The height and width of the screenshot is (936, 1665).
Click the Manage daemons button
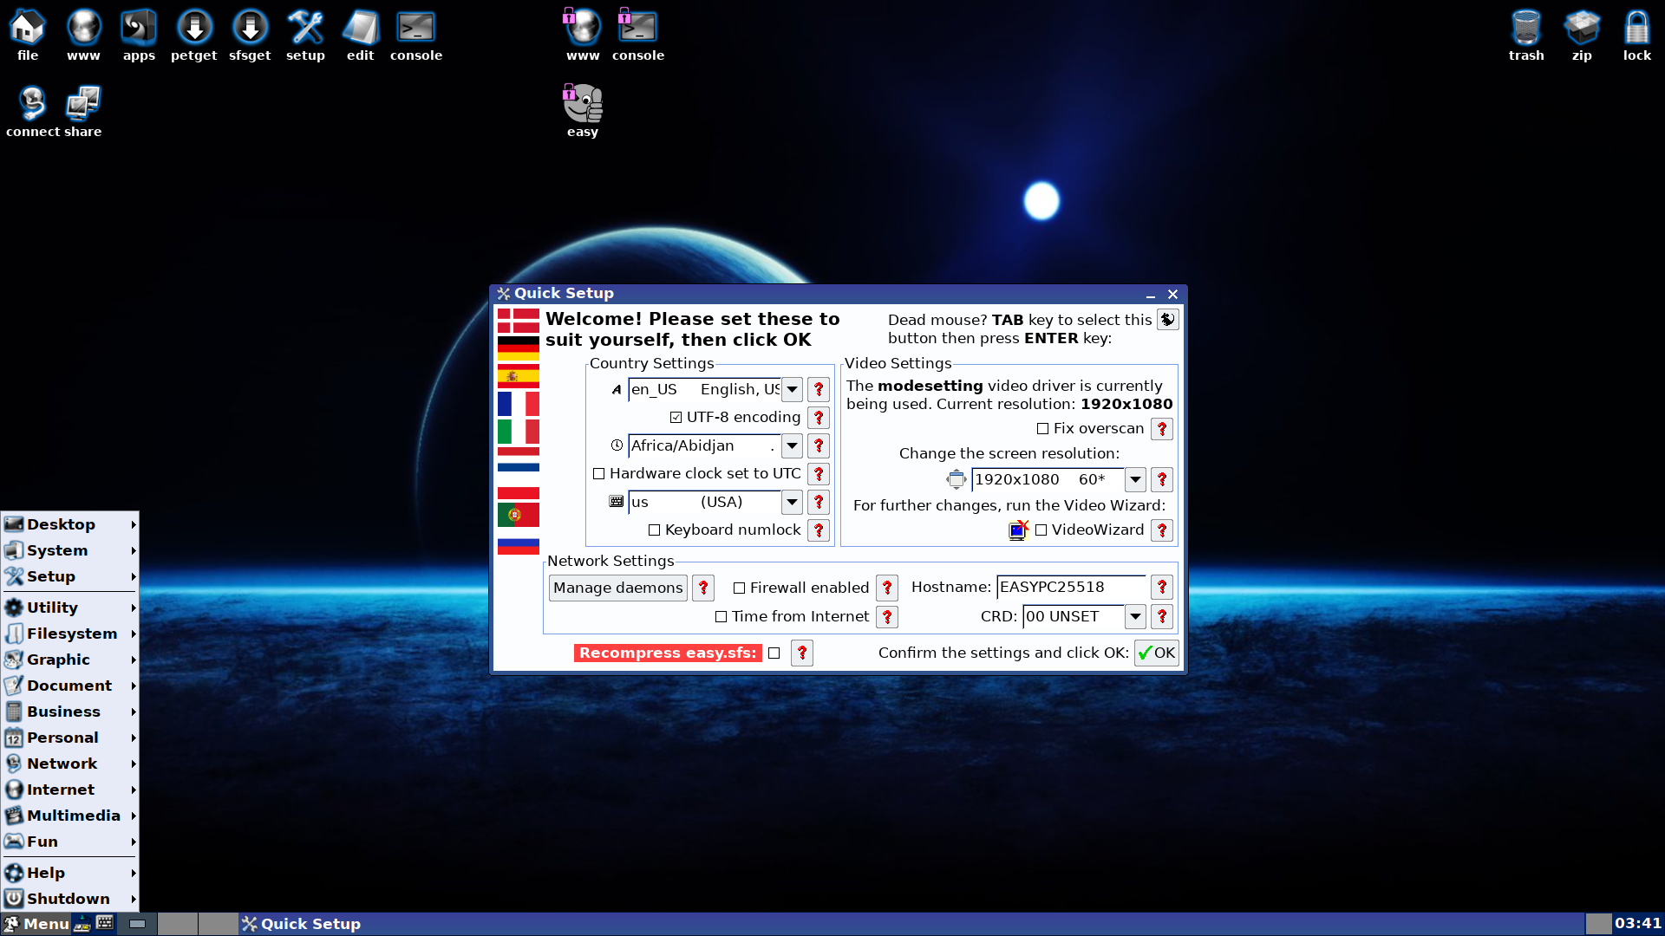click(617, 588)
